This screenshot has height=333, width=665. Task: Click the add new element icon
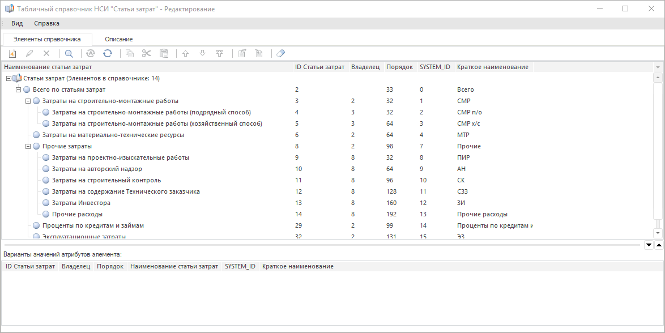pos(11,54)
